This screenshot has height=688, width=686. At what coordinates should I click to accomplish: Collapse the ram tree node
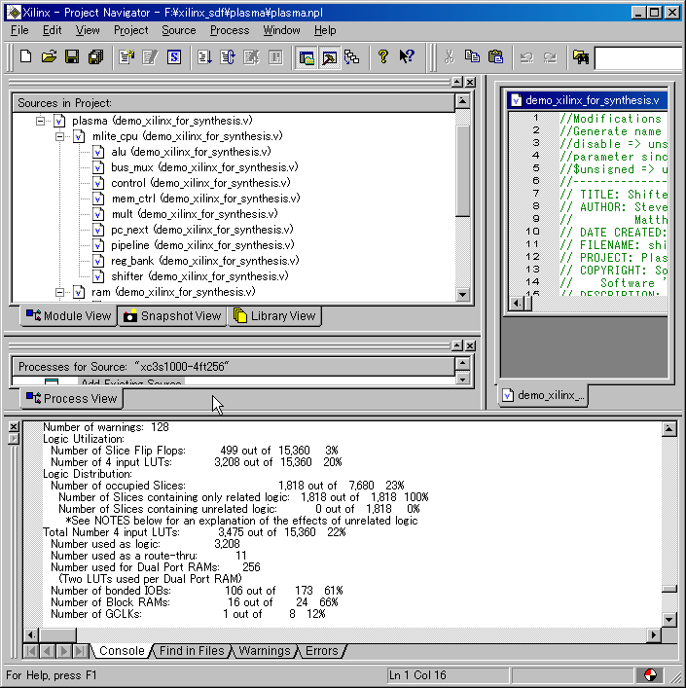[60, 292]
